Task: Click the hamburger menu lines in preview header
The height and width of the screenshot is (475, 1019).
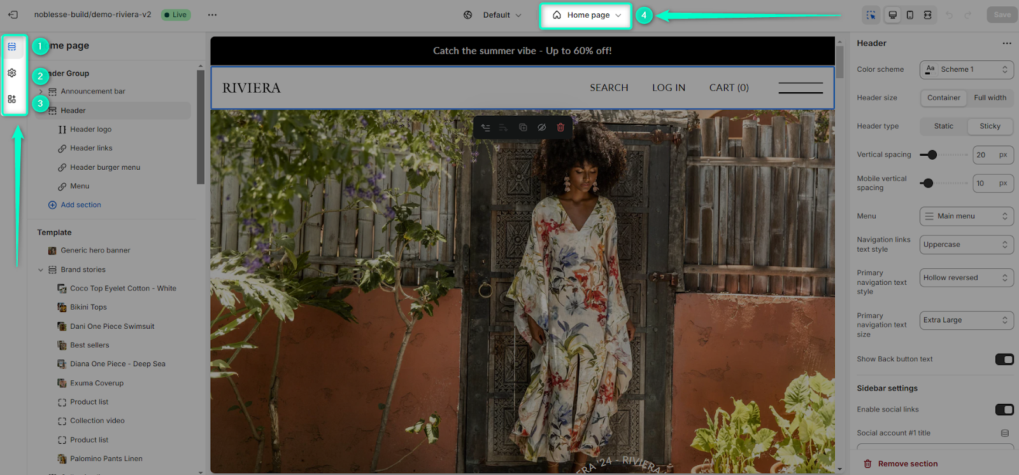Action: (801, 88)
